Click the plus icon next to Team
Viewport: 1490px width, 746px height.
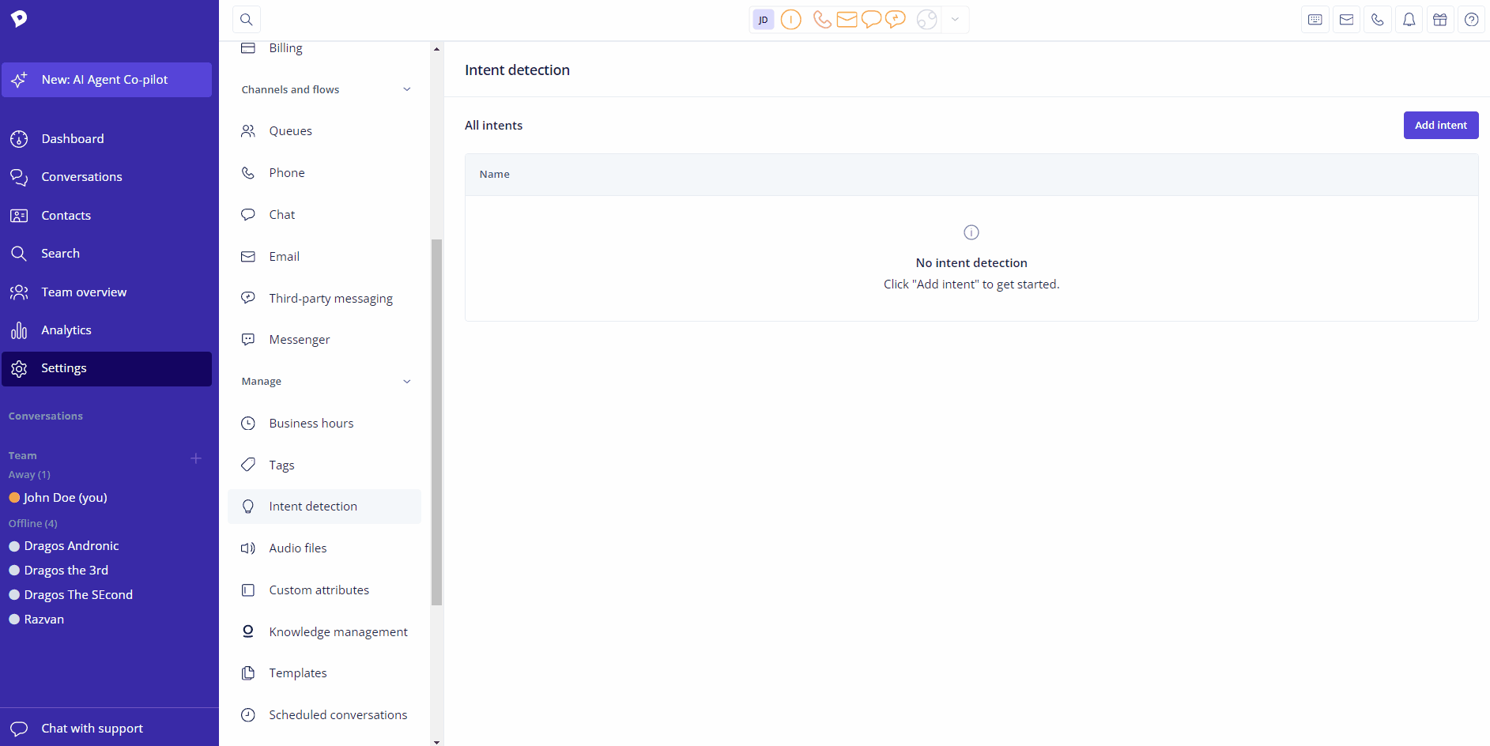coord(196,458)
